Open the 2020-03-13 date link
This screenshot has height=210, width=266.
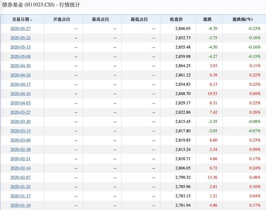pyautogui.click(x=20, y=131)
